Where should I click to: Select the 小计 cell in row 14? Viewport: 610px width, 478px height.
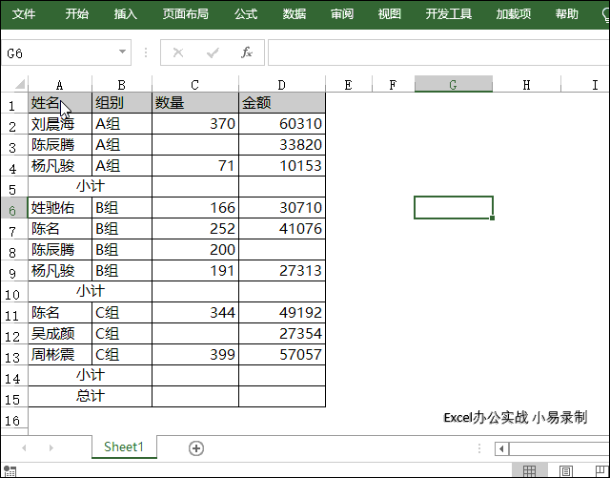pyautogui.click(x=90, y=375)
